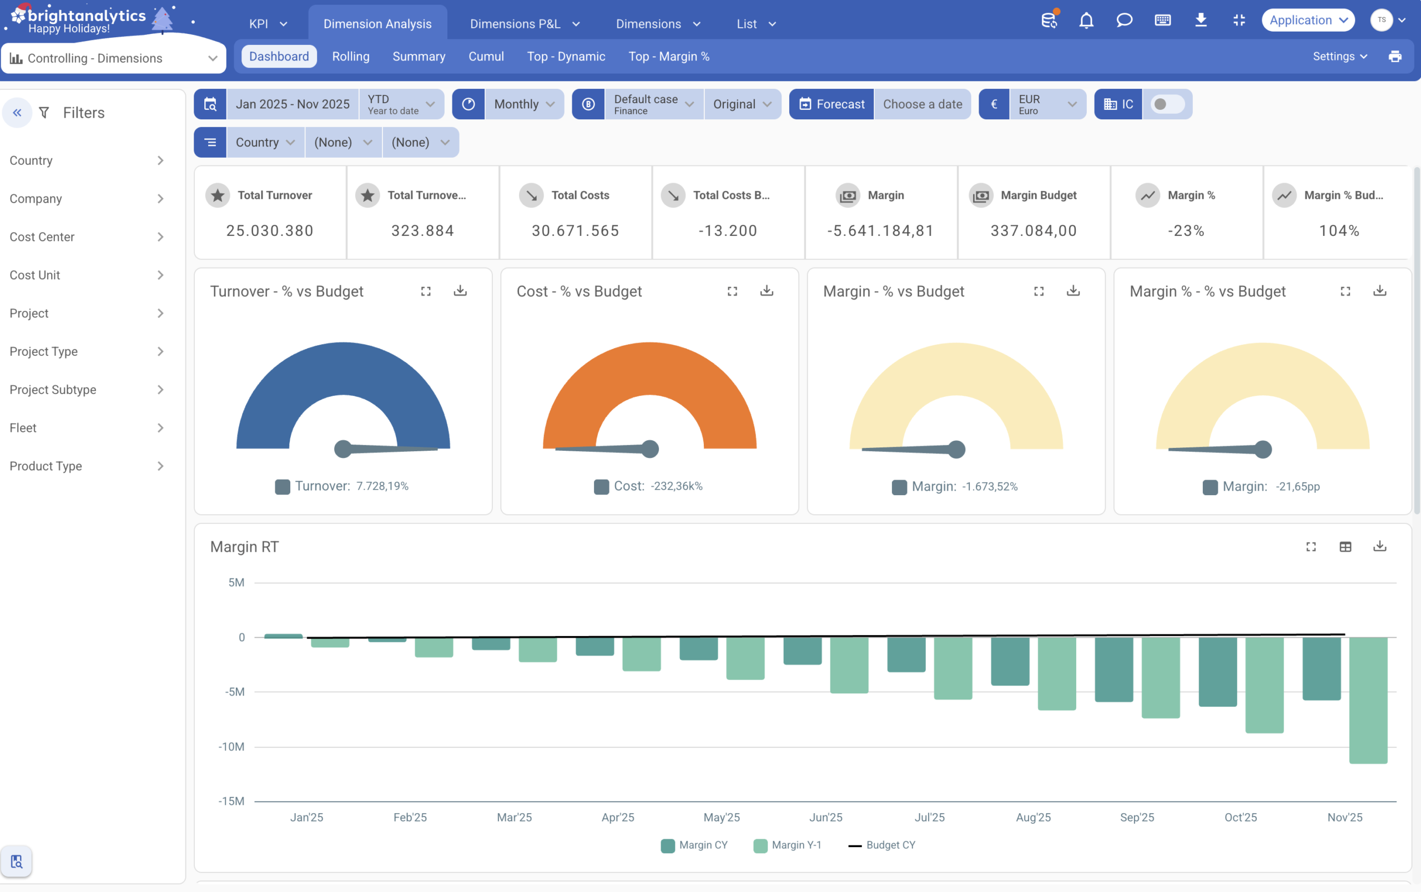
Task: Open the Monthly period dropdown
Action: 524,104
